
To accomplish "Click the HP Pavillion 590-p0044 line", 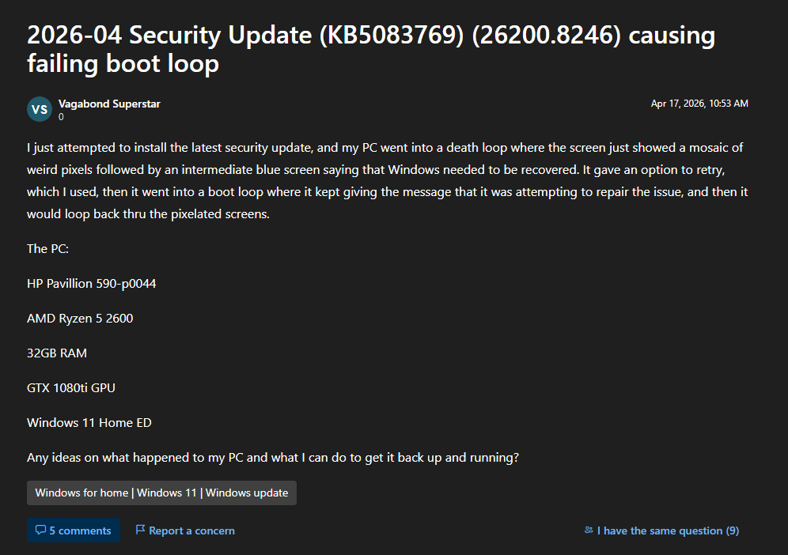I will coord(91,283).
